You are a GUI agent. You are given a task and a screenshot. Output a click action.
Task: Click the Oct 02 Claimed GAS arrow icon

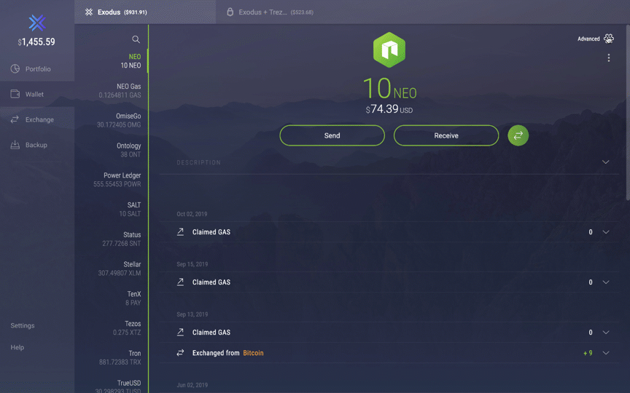click(x=180, y=231)
